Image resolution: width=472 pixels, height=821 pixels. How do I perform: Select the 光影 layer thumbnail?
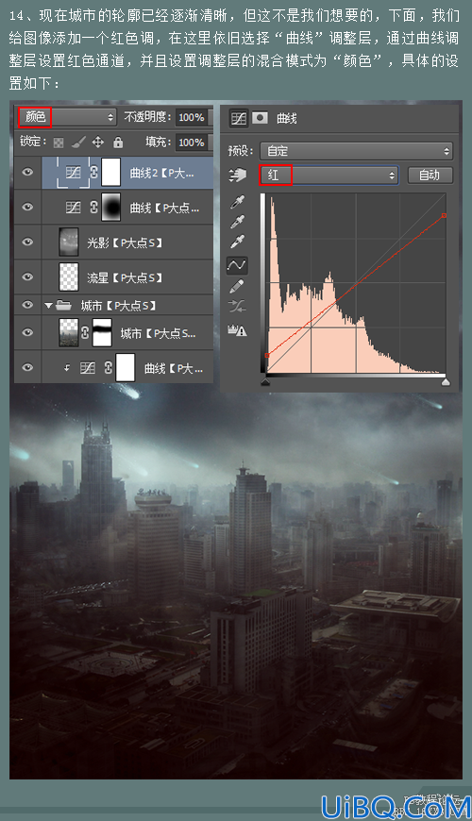tap(69, 242)
